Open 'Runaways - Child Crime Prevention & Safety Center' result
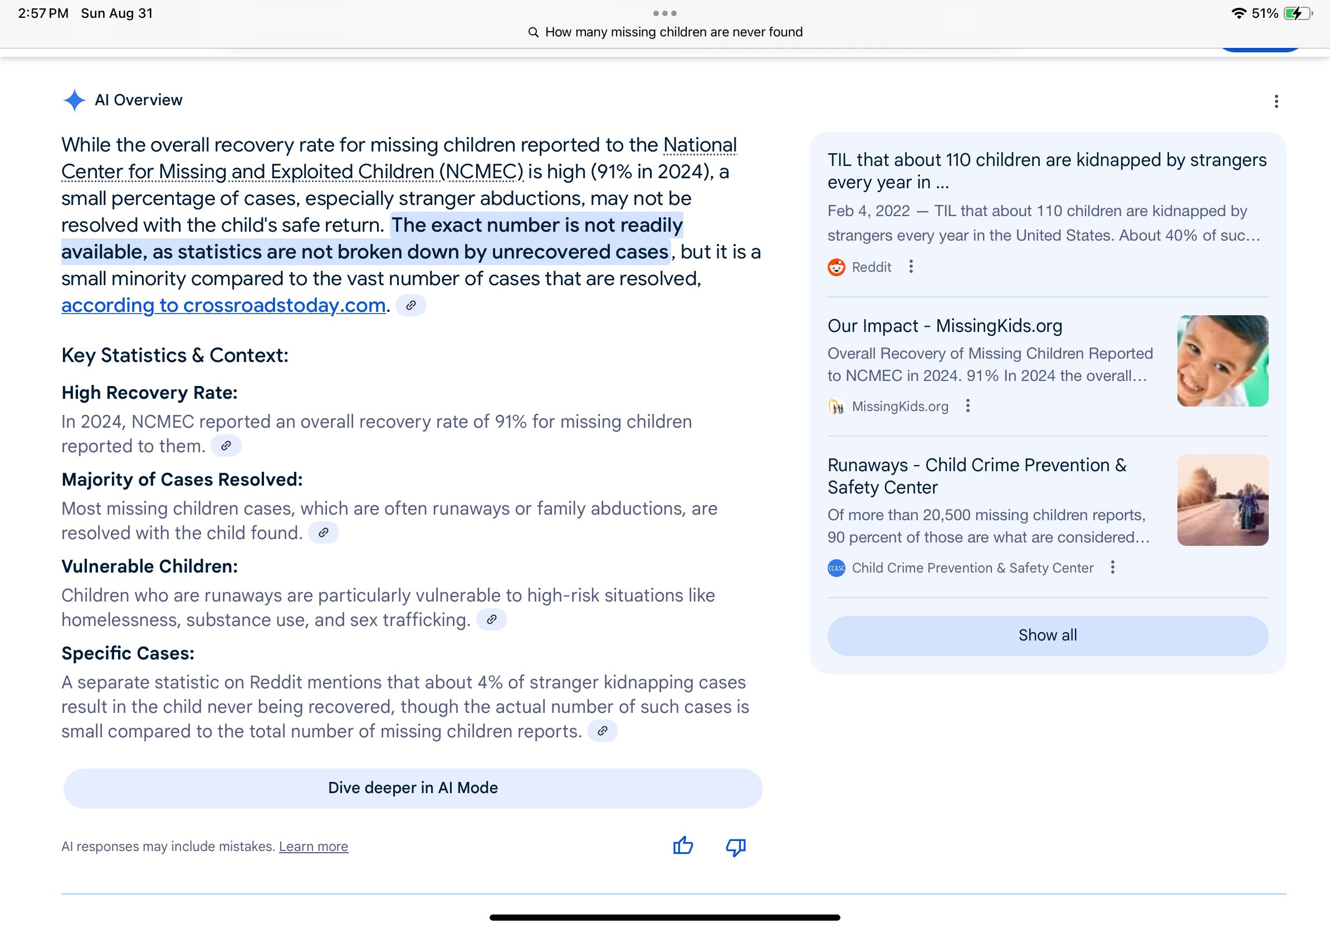The height and width of the screenshot is (929, 1330). pyautogui.click(x=977, y=476)
